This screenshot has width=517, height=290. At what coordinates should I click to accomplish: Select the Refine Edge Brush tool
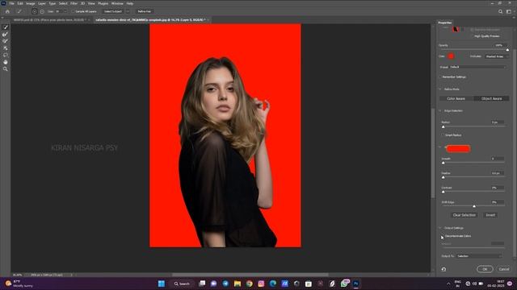tap(6, 34)
